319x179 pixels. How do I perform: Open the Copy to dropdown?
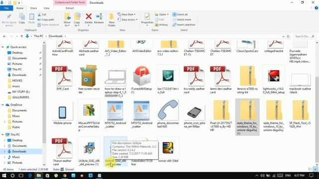tap(77, 20)
